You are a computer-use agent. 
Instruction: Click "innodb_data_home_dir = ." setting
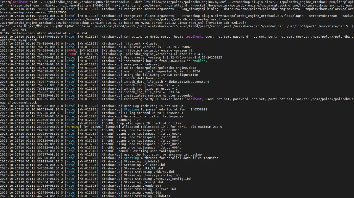[x=146, y=78]
